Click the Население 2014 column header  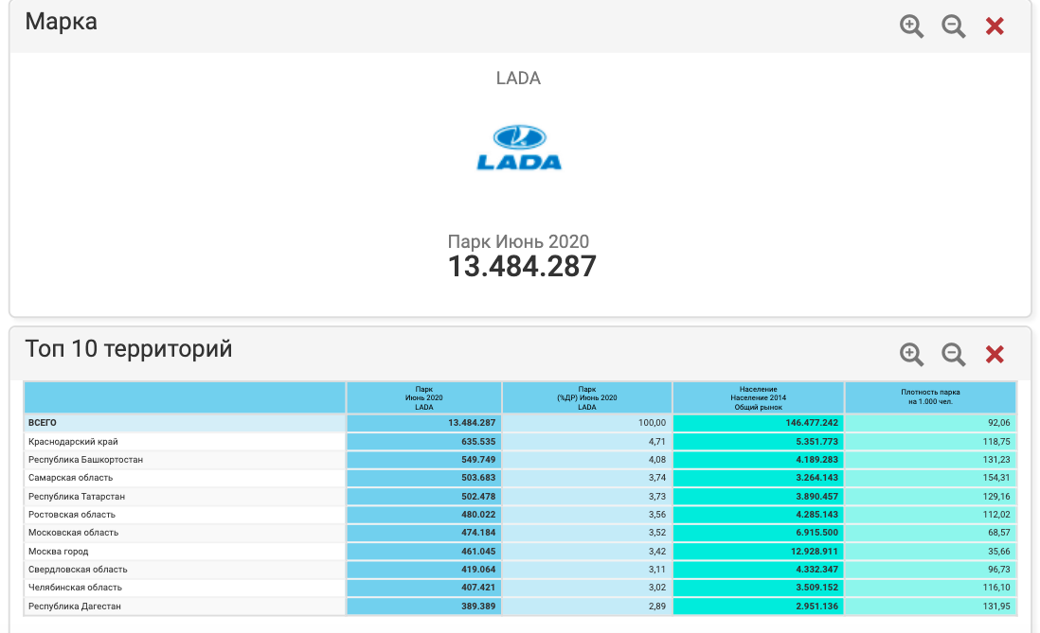click(758, 397)
